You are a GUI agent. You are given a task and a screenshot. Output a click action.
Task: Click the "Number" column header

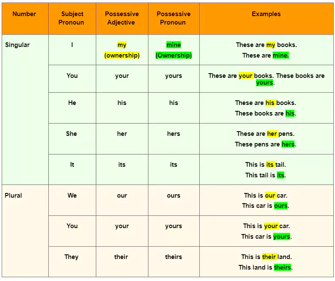click(x=24, y=14)
